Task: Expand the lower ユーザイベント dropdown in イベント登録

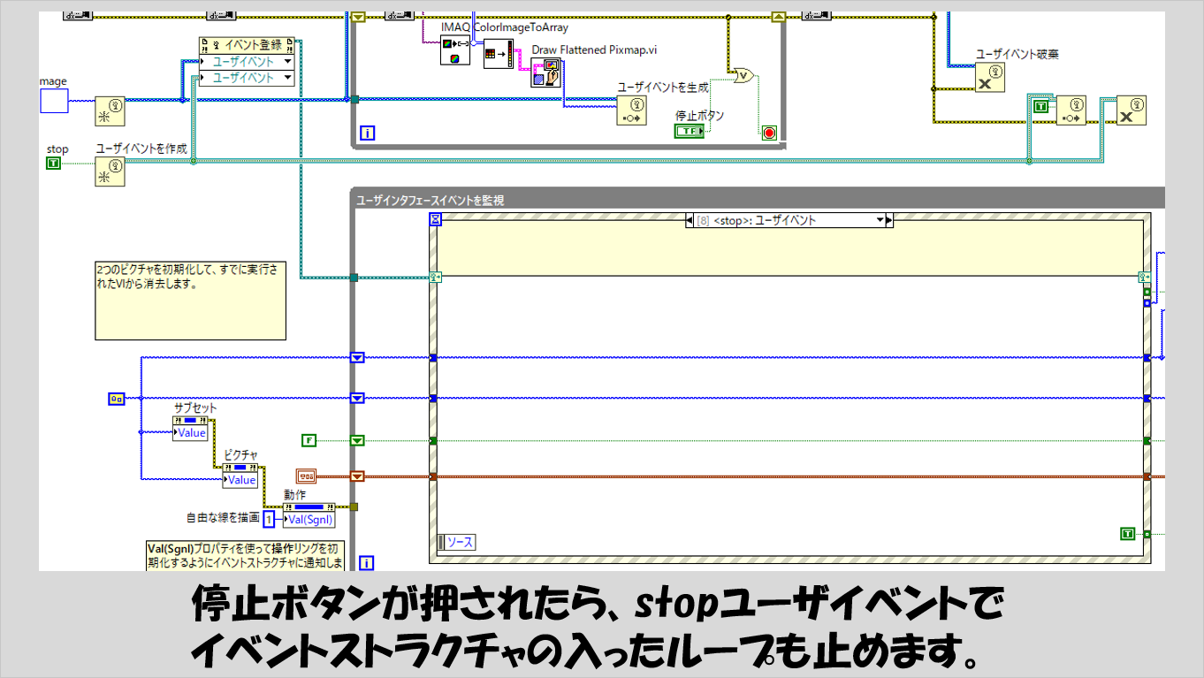Action: (286, 78)
